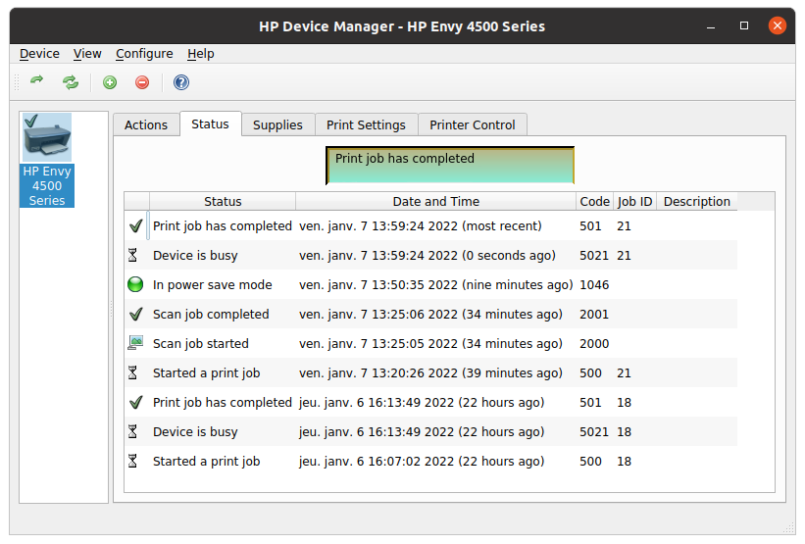This screenshot has height=544, width=805.
Task: Click the double-arrow refresh all devices icon
Action: click(x=71, y=82)
